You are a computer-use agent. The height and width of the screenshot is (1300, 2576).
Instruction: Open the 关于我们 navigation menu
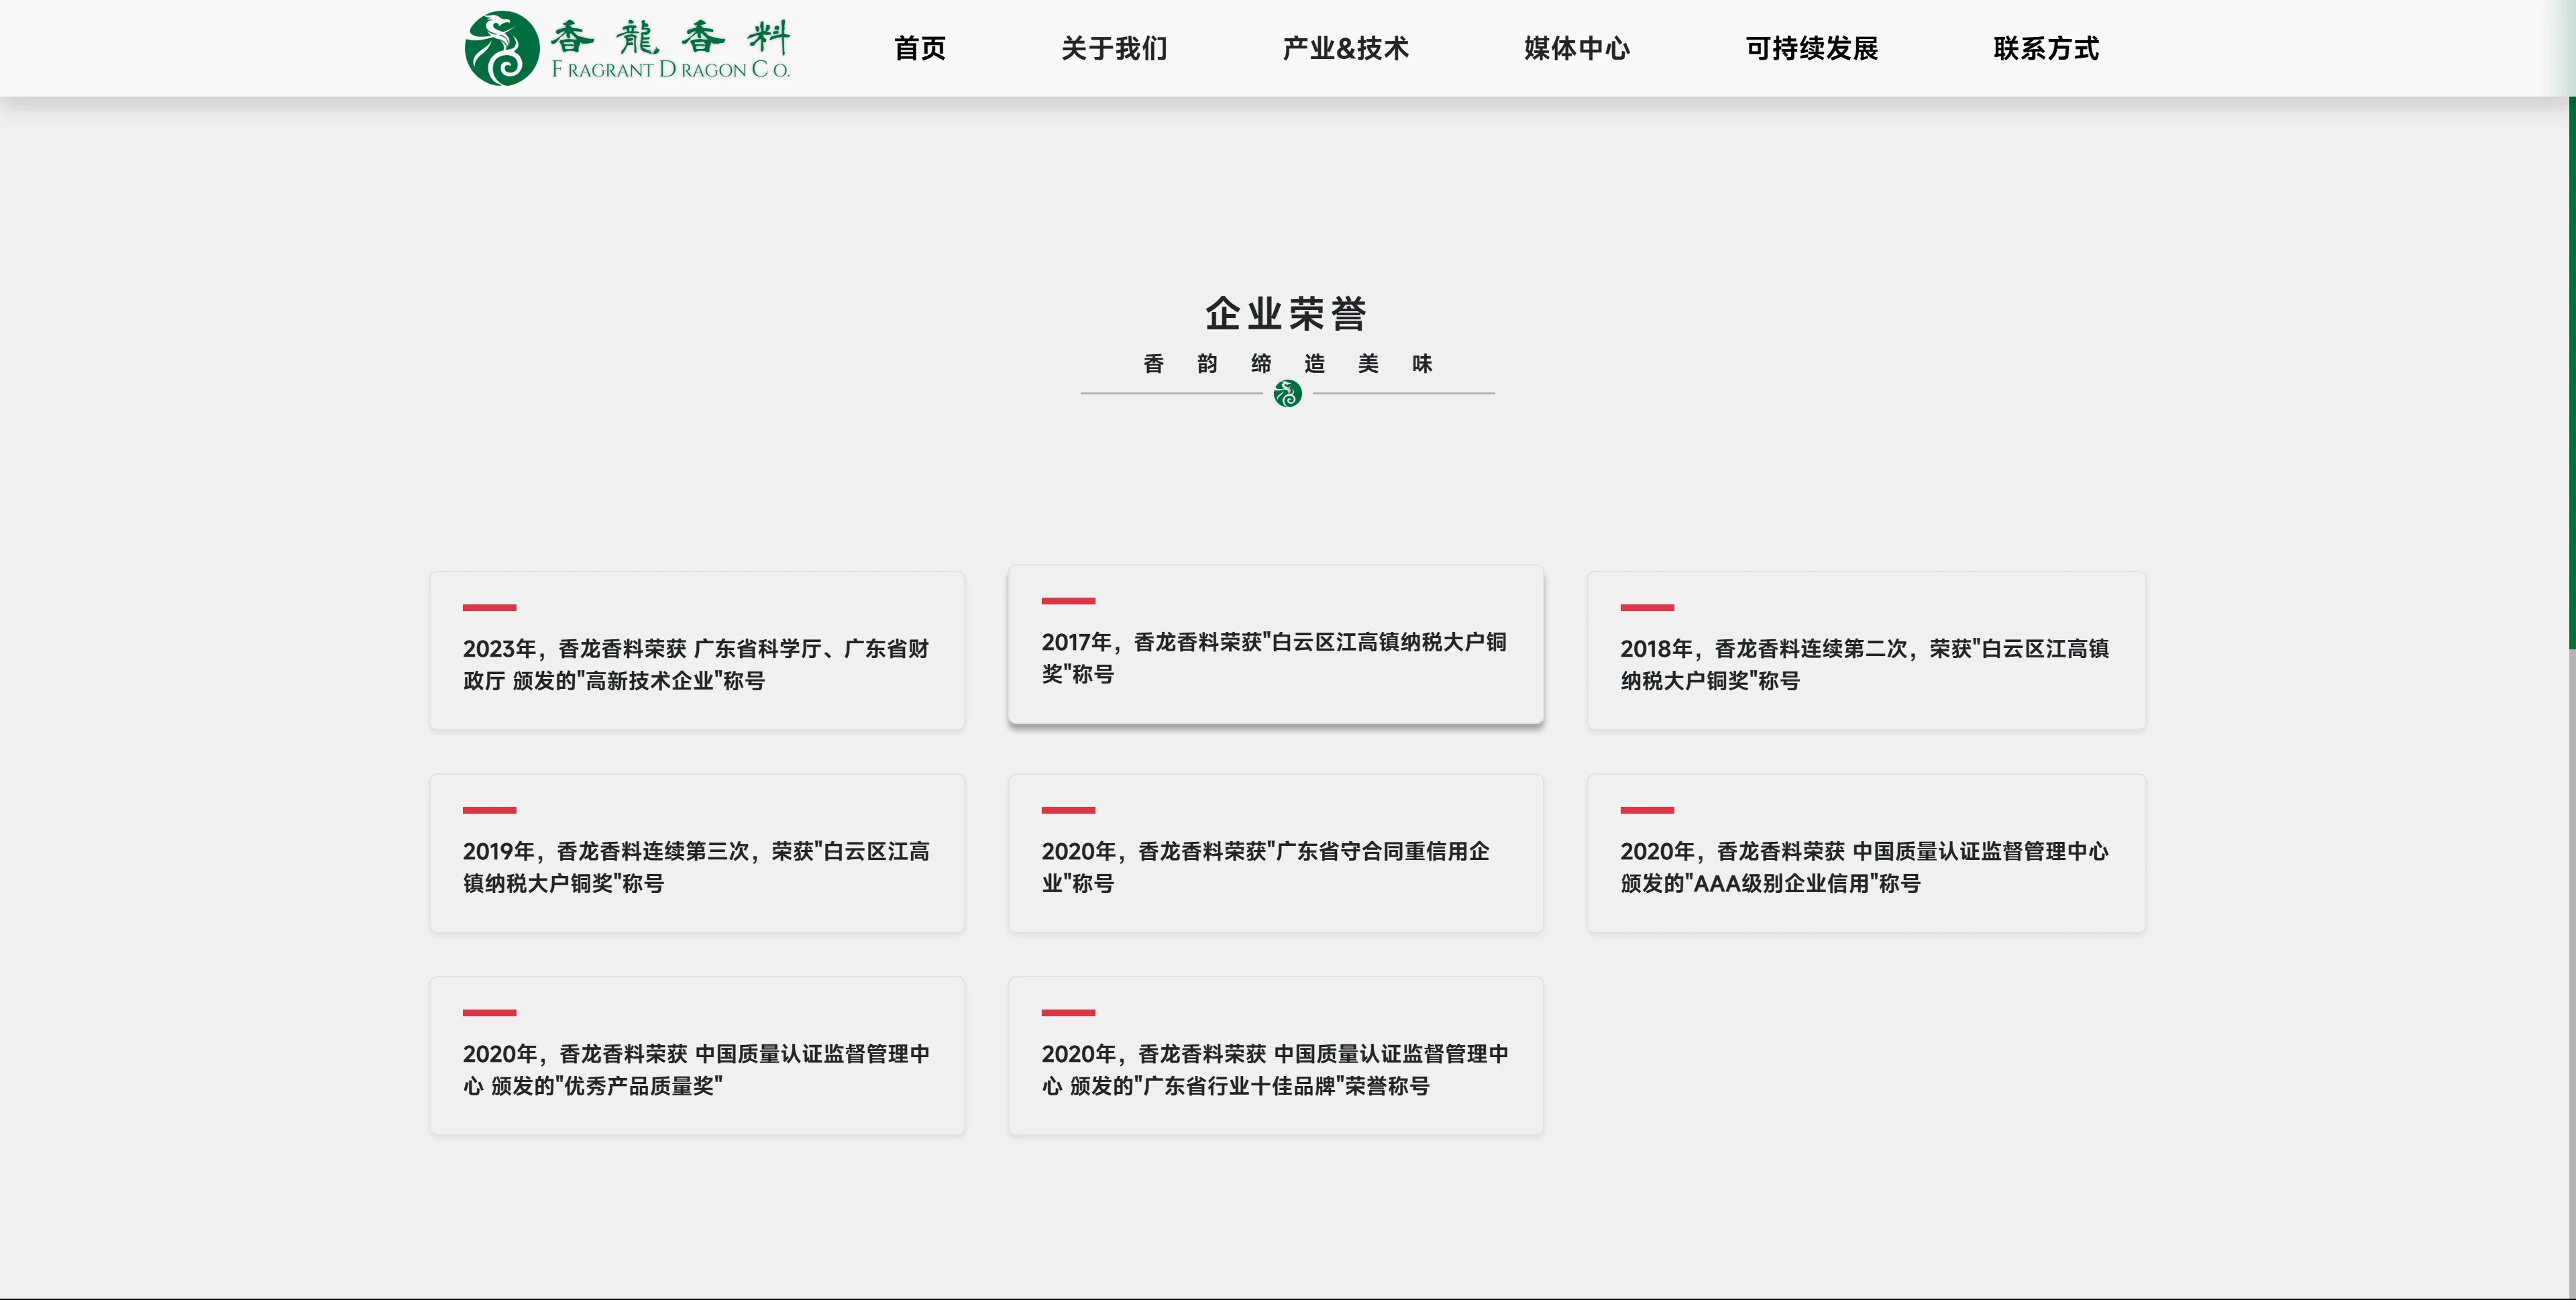point(1114,48)
